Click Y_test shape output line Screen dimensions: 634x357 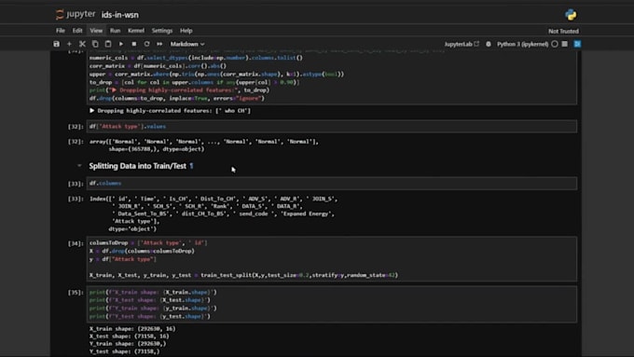click(x=125, y=351)
